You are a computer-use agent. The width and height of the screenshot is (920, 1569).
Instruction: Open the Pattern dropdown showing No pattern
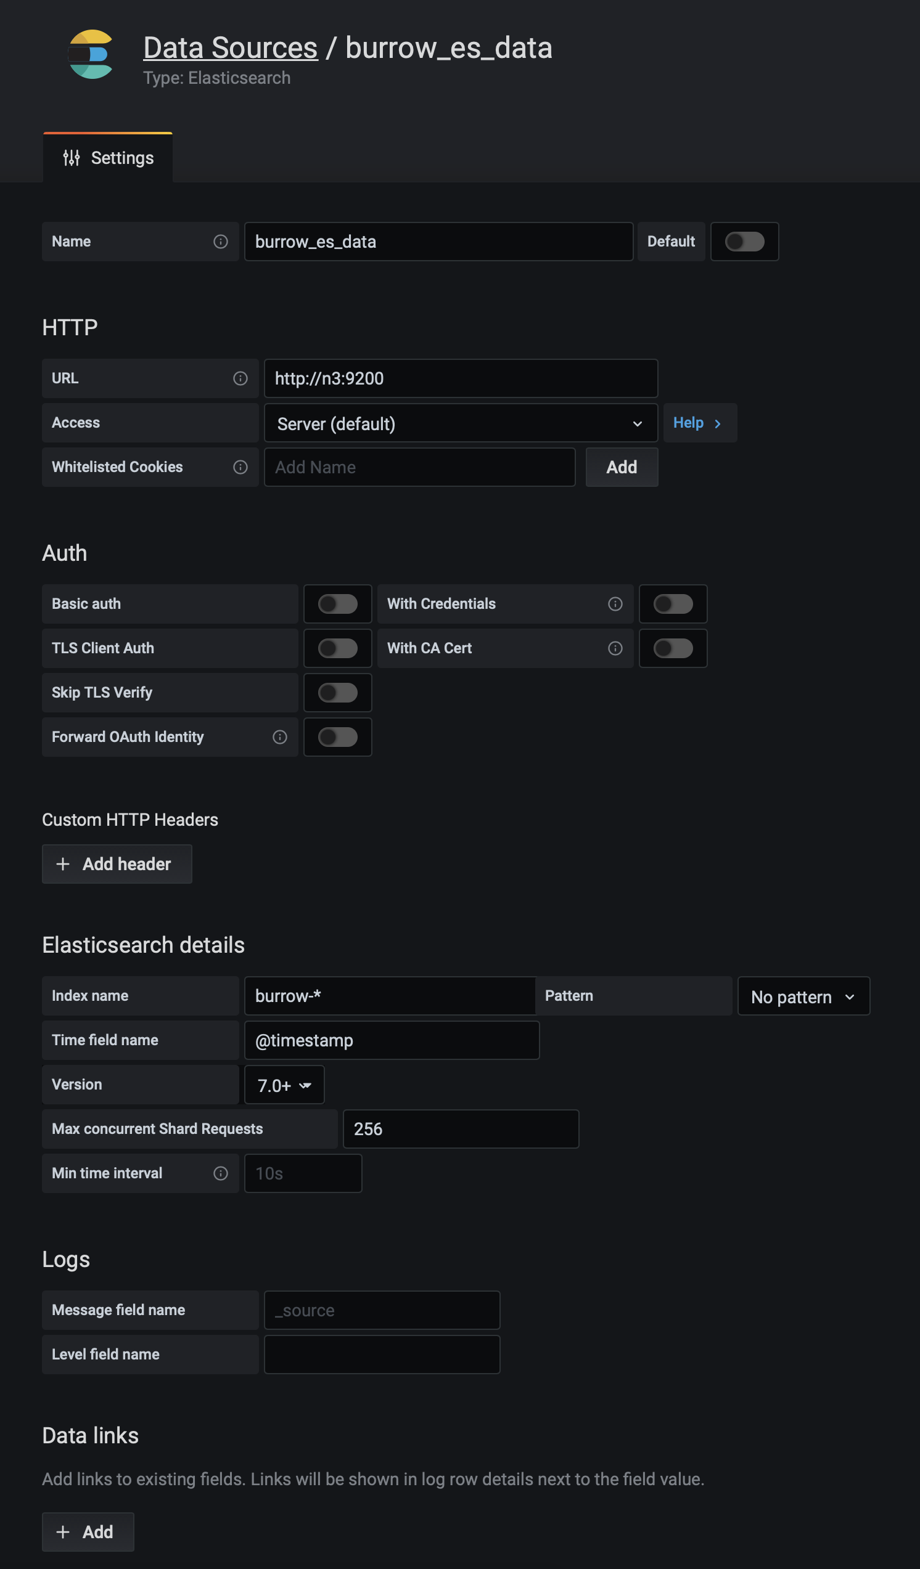804,996
